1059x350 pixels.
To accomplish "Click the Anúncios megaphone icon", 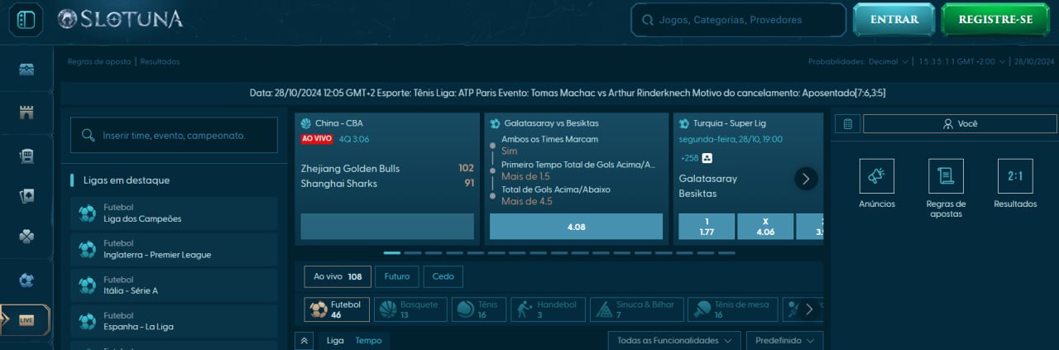I will (x=876, y=176).
